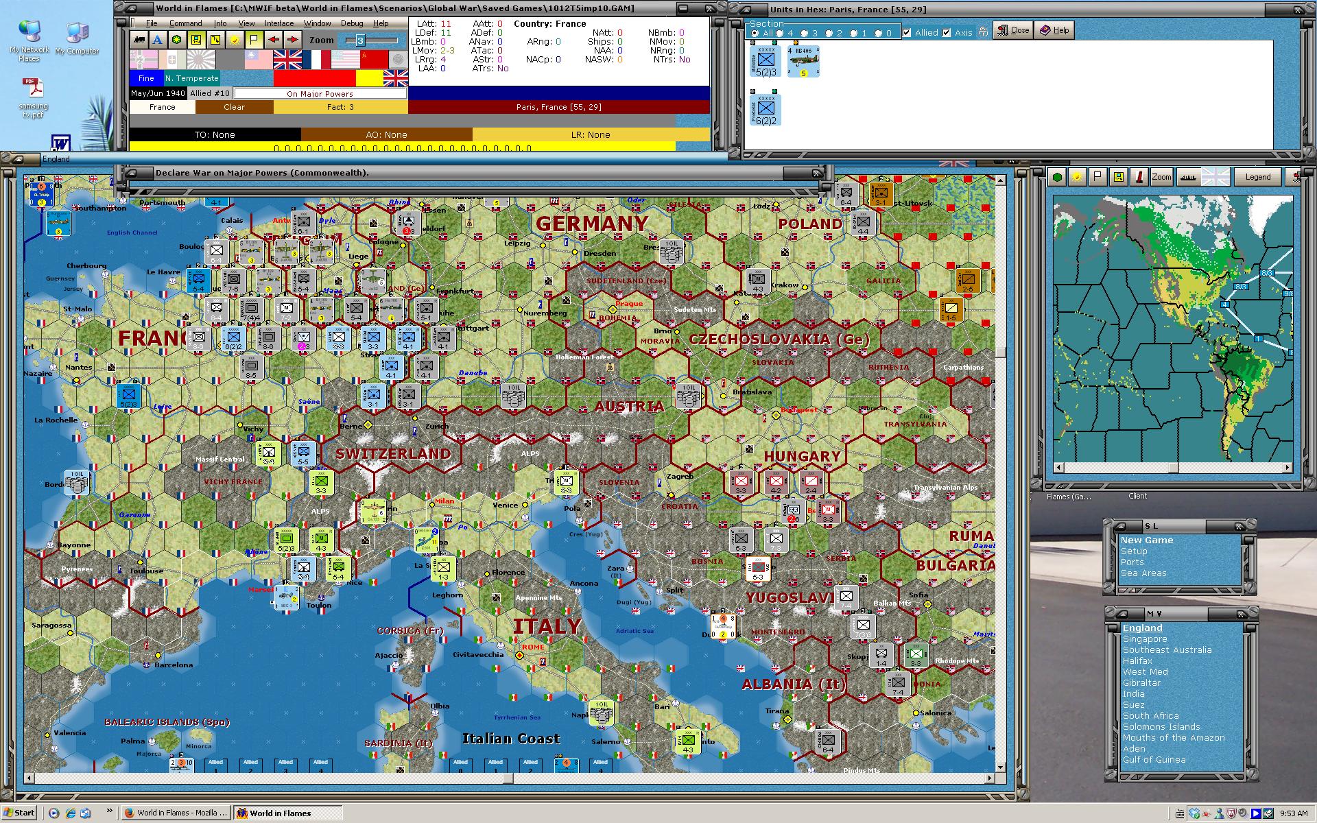
Task: Select Halifax in the M V list
Action: 1137,661
